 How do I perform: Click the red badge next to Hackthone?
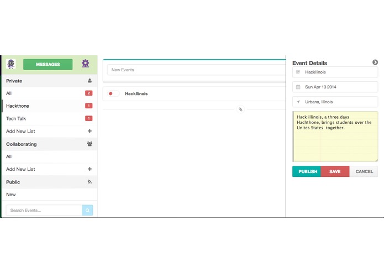click(x=88, y=106)
